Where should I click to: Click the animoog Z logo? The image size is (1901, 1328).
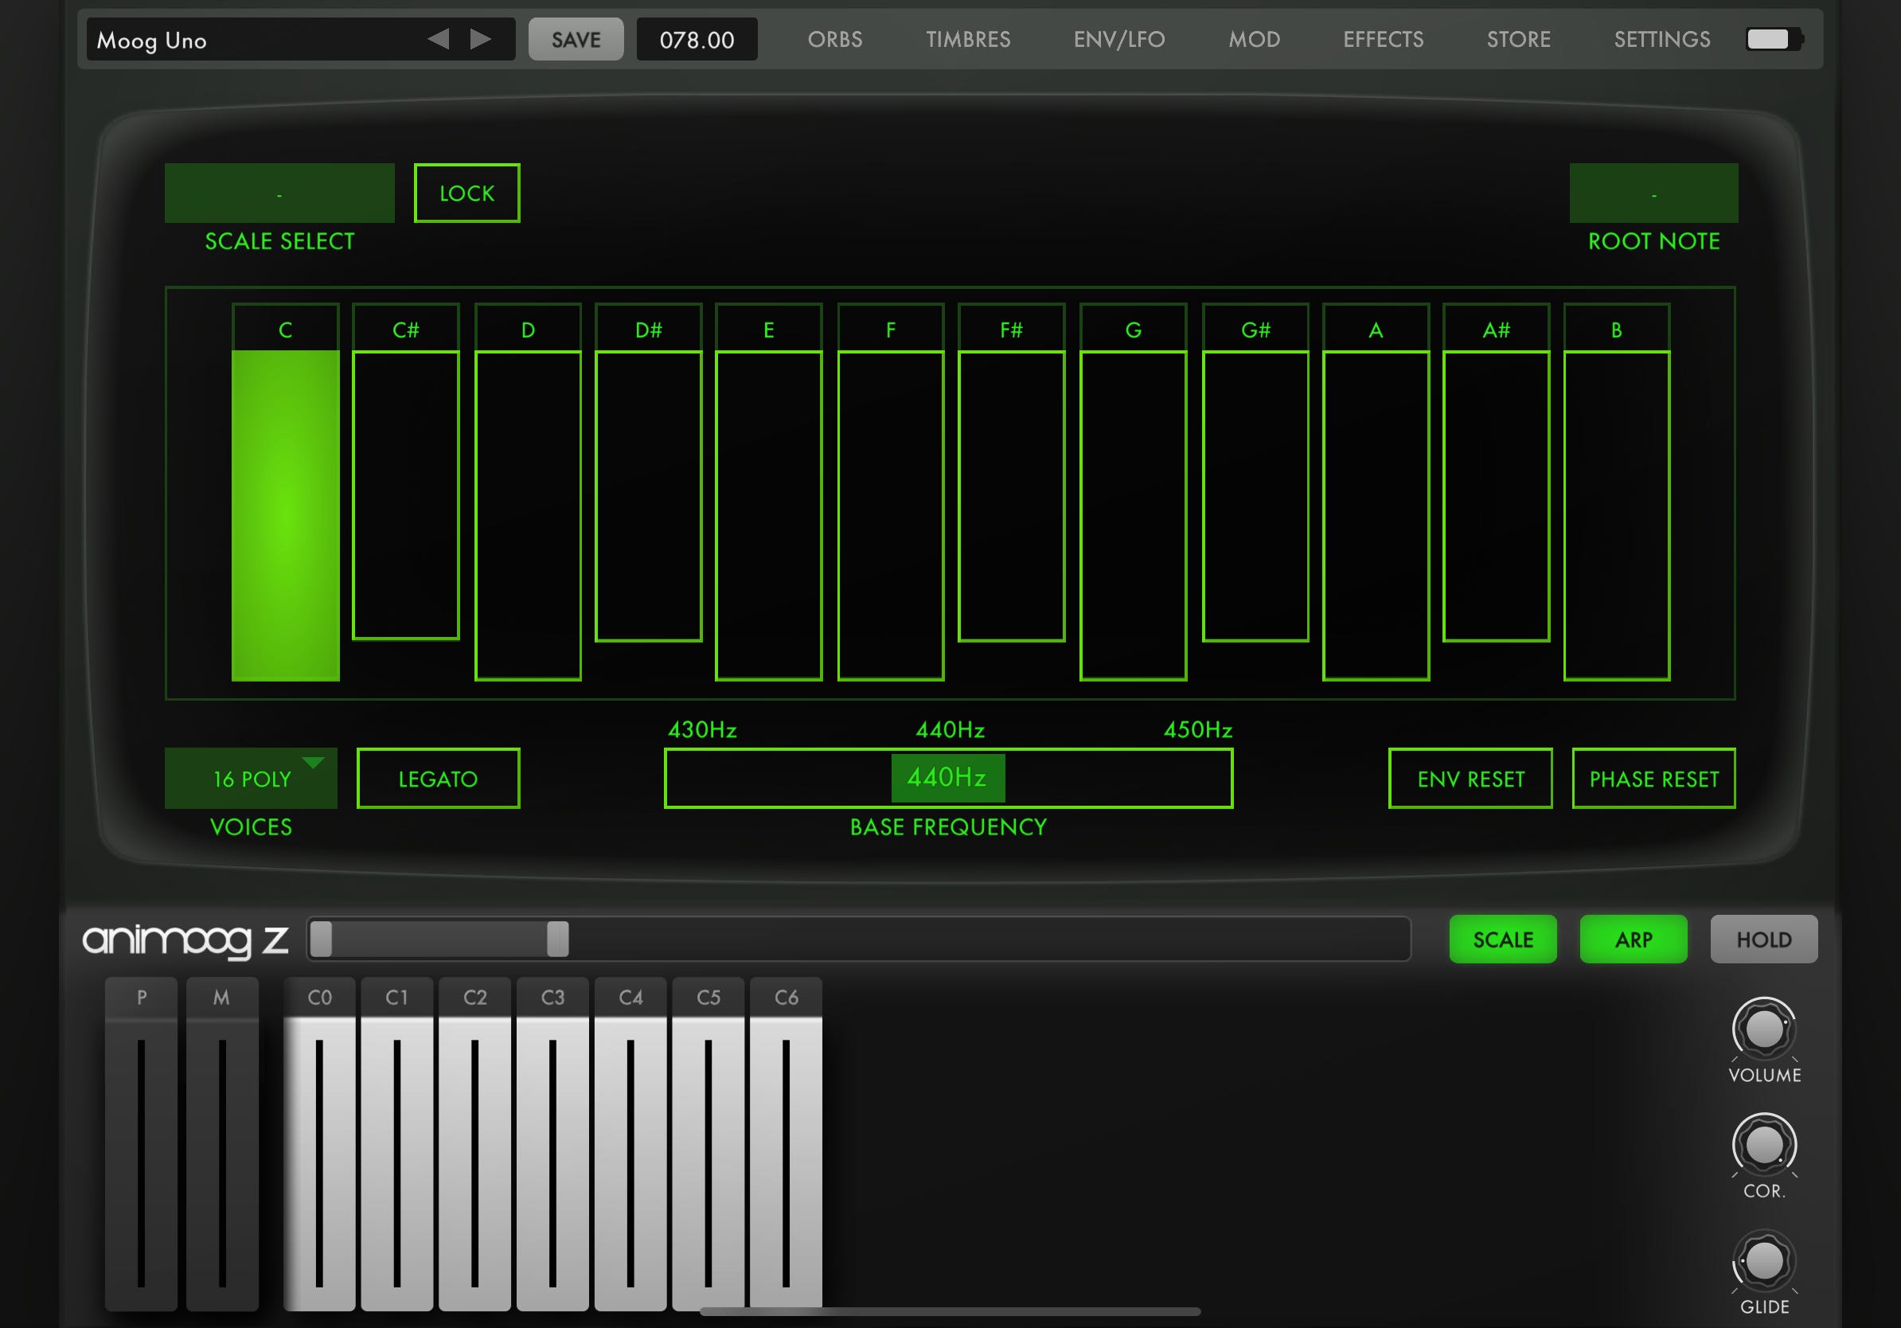pos(185,939)
